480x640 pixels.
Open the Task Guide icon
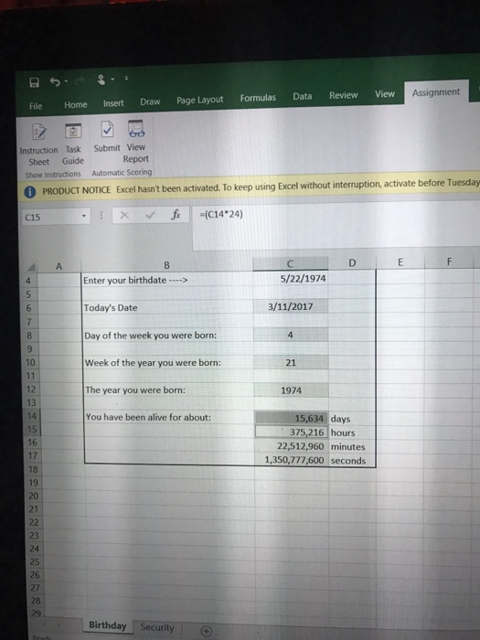pyautogui.click(x=73, y=131)
